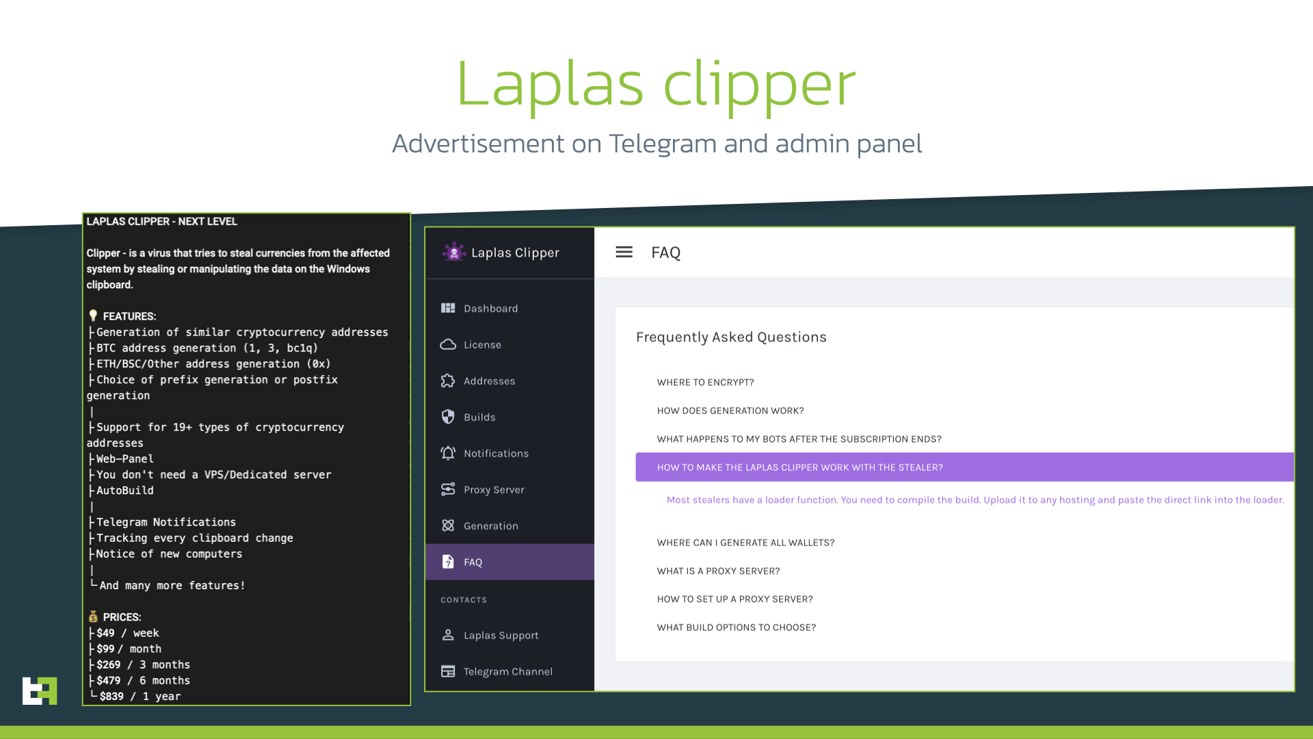
Task: Click 'ETH/BSC/Other address generation (0x)' line
Action: pyautogui.click(x=209, y=363)
